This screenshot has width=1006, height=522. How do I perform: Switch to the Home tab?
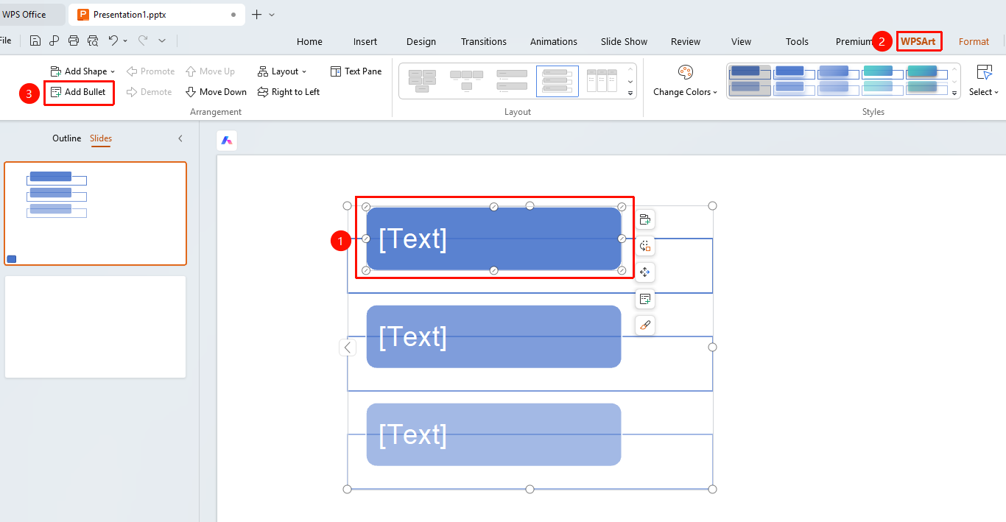pyautogui.click(x=309, y=42)
